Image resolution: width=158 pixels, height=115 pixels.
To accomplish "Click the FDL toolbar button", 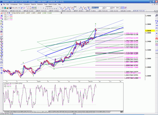I will 13,8.
